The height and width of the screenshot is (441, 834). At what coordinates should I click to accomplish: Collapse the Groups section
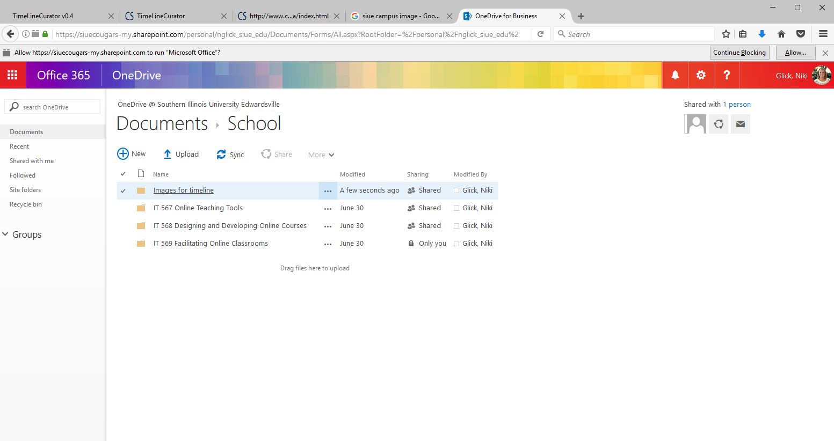[x=6, y=234]
